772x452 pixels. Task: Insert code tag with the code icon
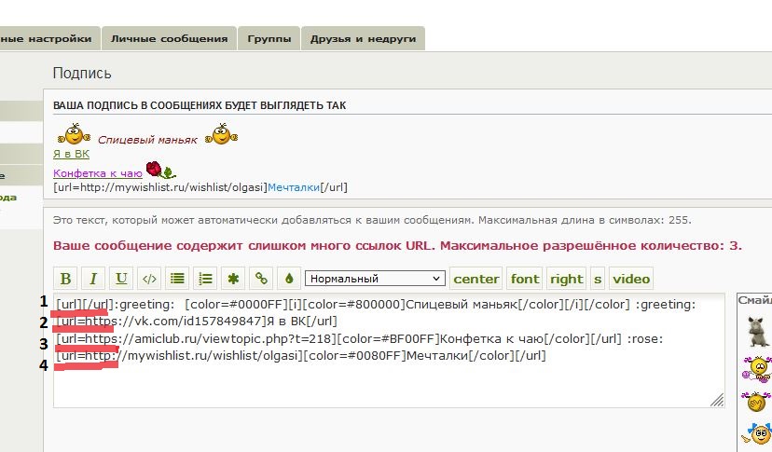149,278
